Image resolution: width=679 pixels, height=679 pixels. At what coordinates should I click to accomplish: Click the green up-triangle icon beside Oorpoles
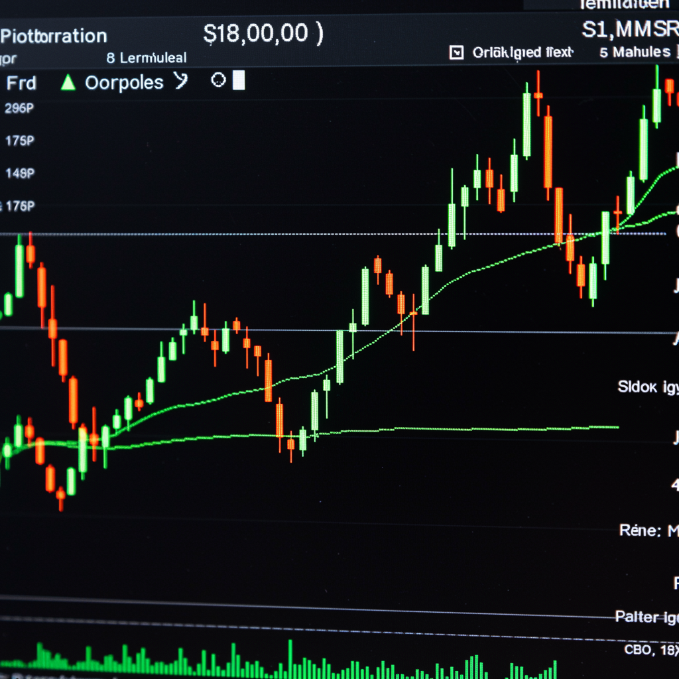pyautogui.click(x=68, y=82)
